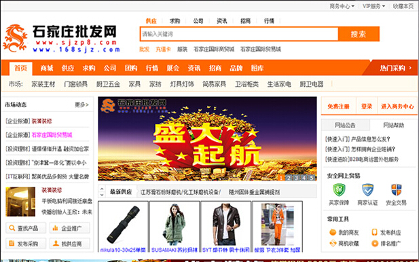
Task: Select the 公司 search category tab
Action: [x=198, y=21]
